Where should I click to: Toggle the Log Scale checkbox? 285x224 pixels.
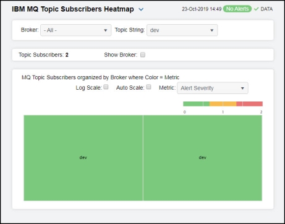point(106,87)
